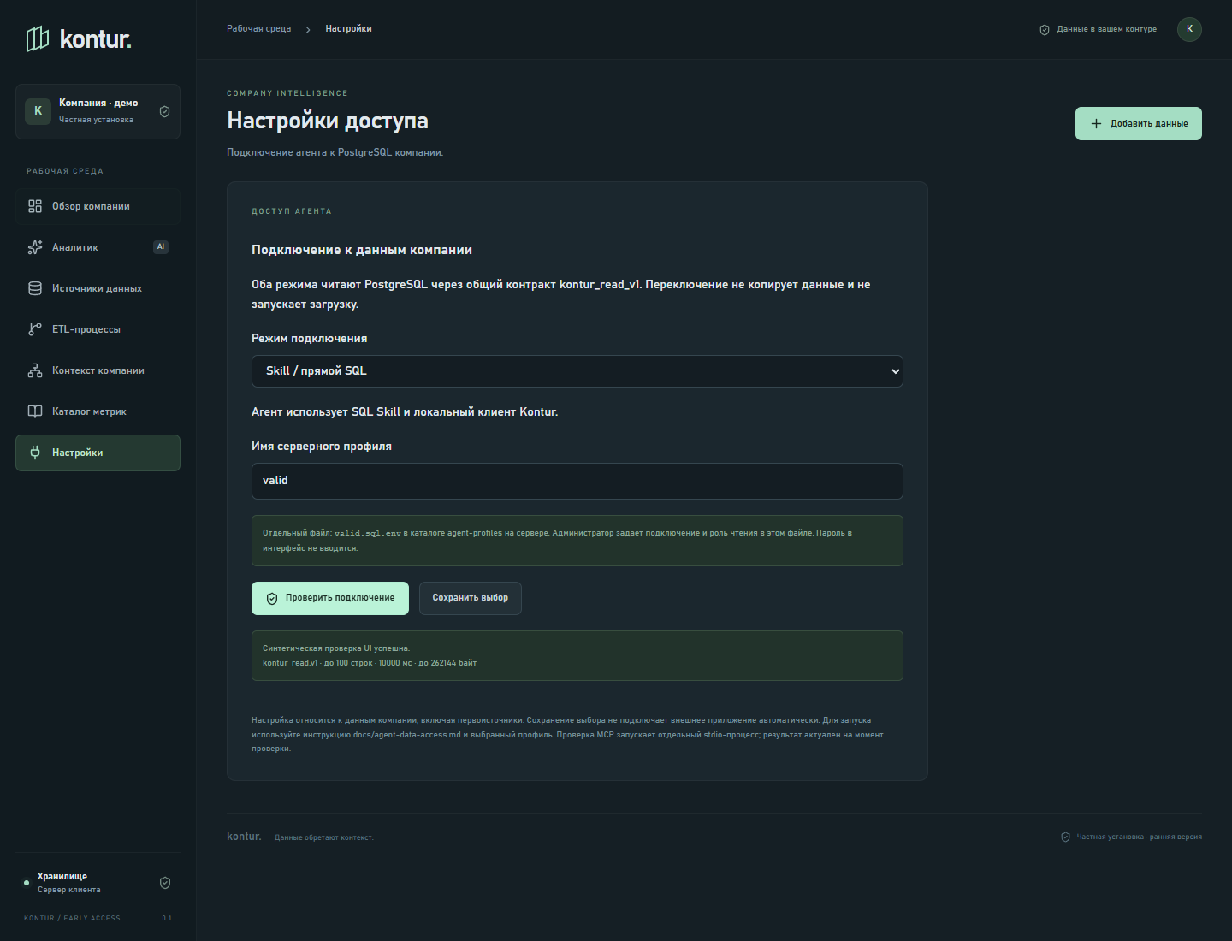Open Каталог метрик via its book icon
Viewport: 1232px width, 941px height.
pos(35,411)
